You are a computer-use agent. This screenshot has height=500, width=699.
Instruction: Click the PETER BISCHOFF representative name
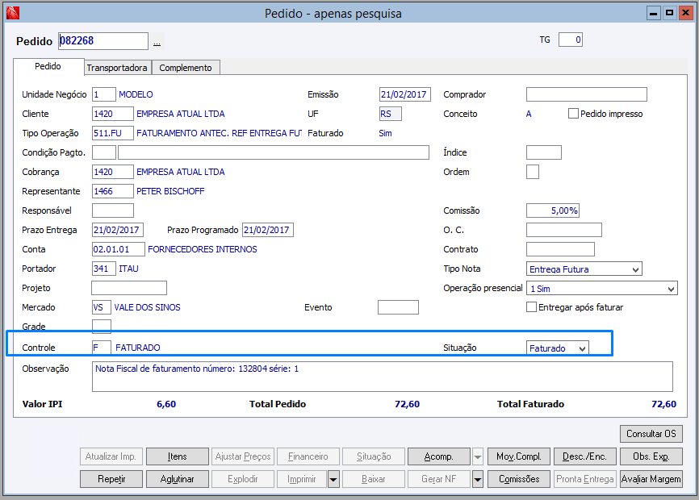[x=170, y=191]
